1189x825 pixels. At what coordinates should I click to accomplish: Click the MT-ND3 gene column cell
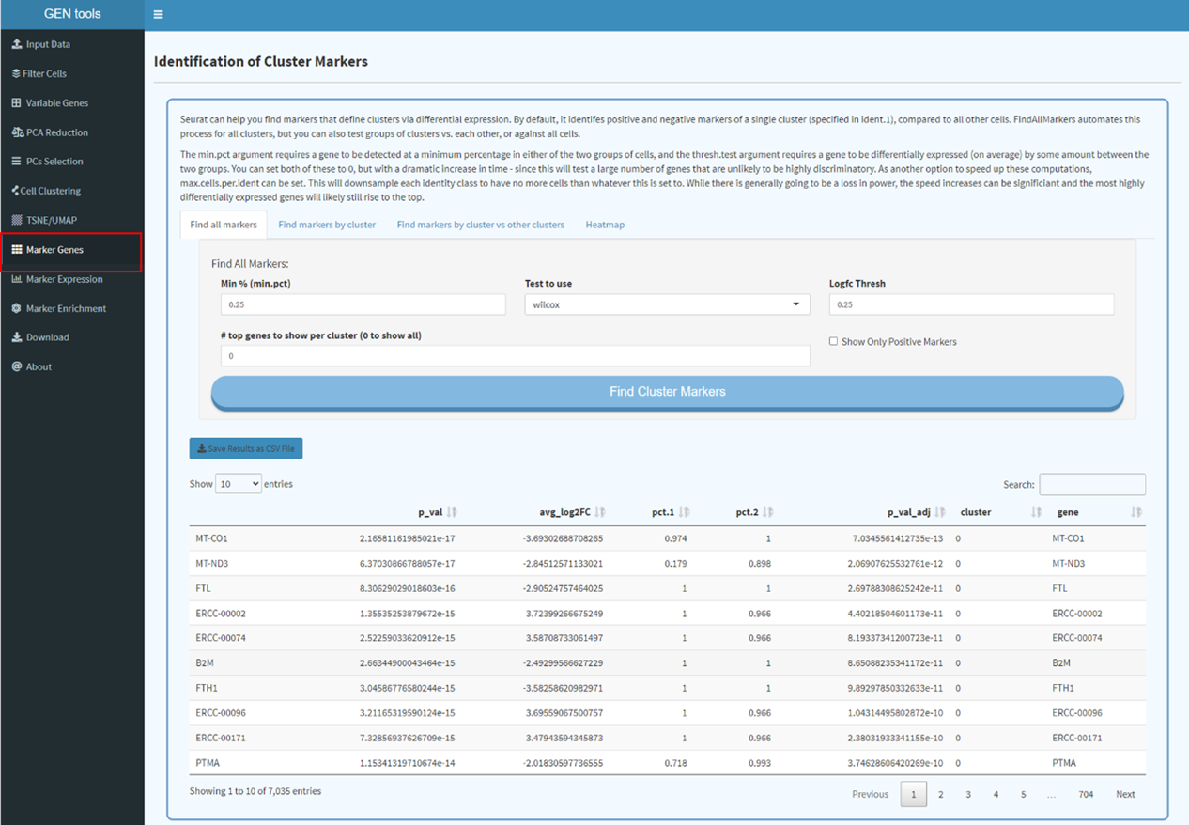point(1069,564)
